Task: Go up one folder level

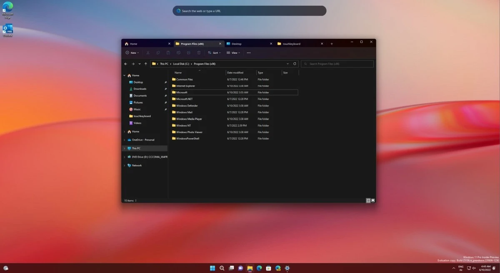Action: tap(146, 63)
